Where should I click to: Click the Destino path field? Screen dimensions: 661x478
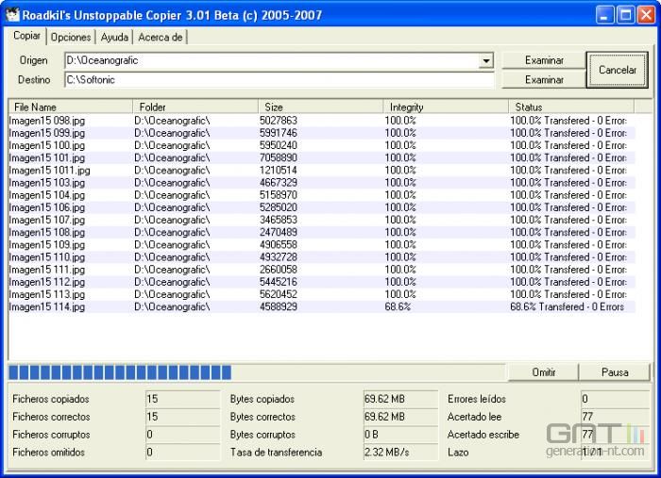(280, 80)
